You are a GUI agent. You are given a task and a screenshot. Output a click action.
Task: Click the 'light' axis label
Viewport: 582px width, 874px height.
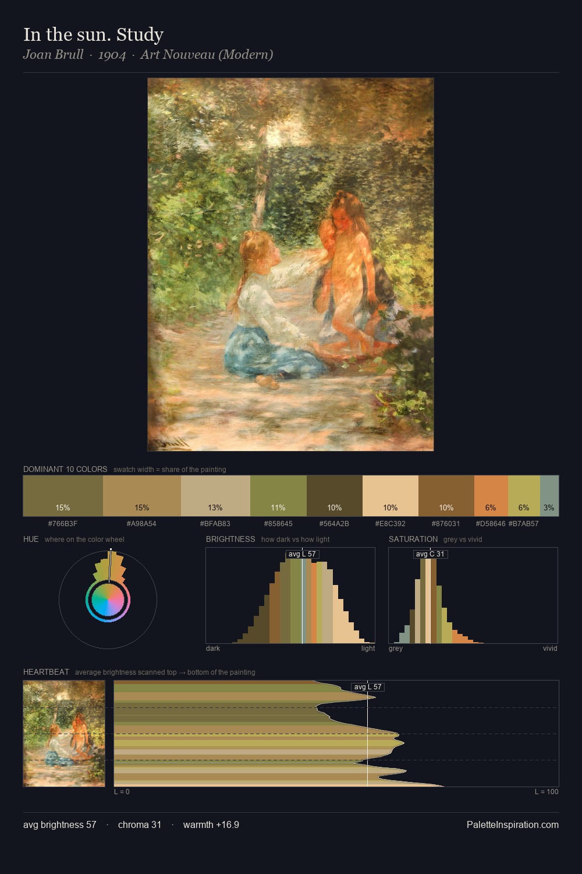(x=368, y=649)
